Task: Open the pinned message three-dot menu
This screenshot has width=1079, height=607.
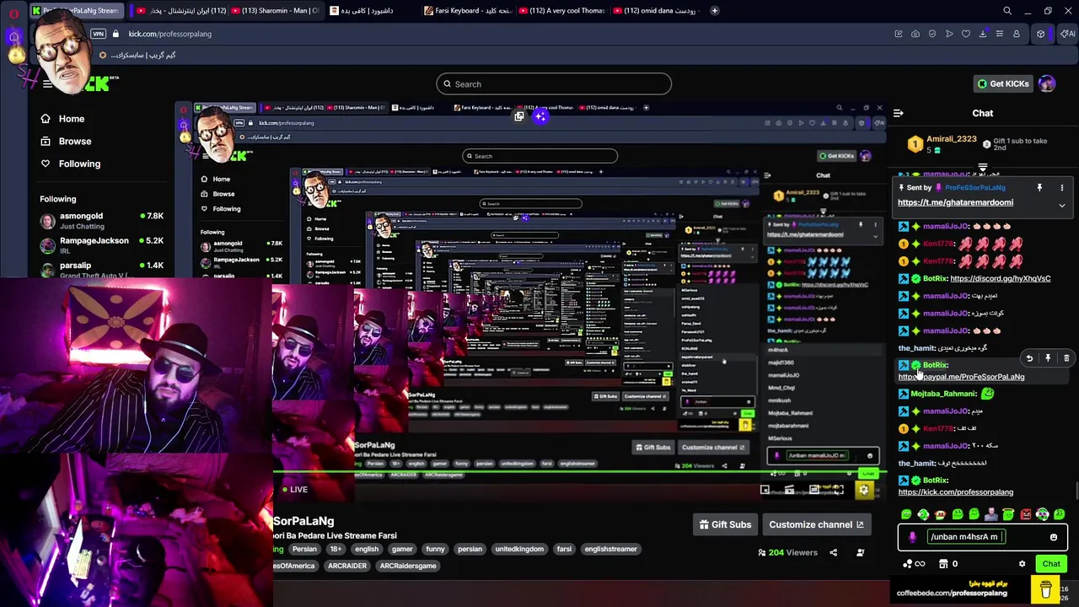Action: tap(1061, 187)
